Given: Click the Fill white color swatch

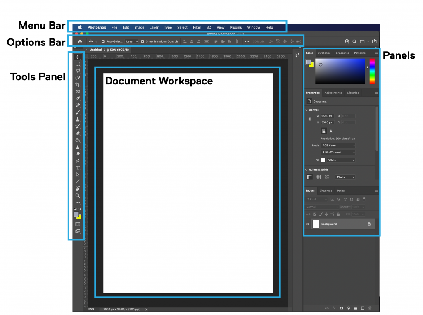Looking at the screenshot, I should 323,160.
